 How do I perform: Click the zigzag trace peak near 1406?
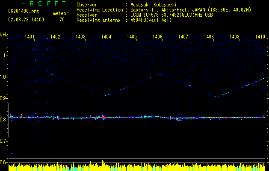click(x=160, y=74)
